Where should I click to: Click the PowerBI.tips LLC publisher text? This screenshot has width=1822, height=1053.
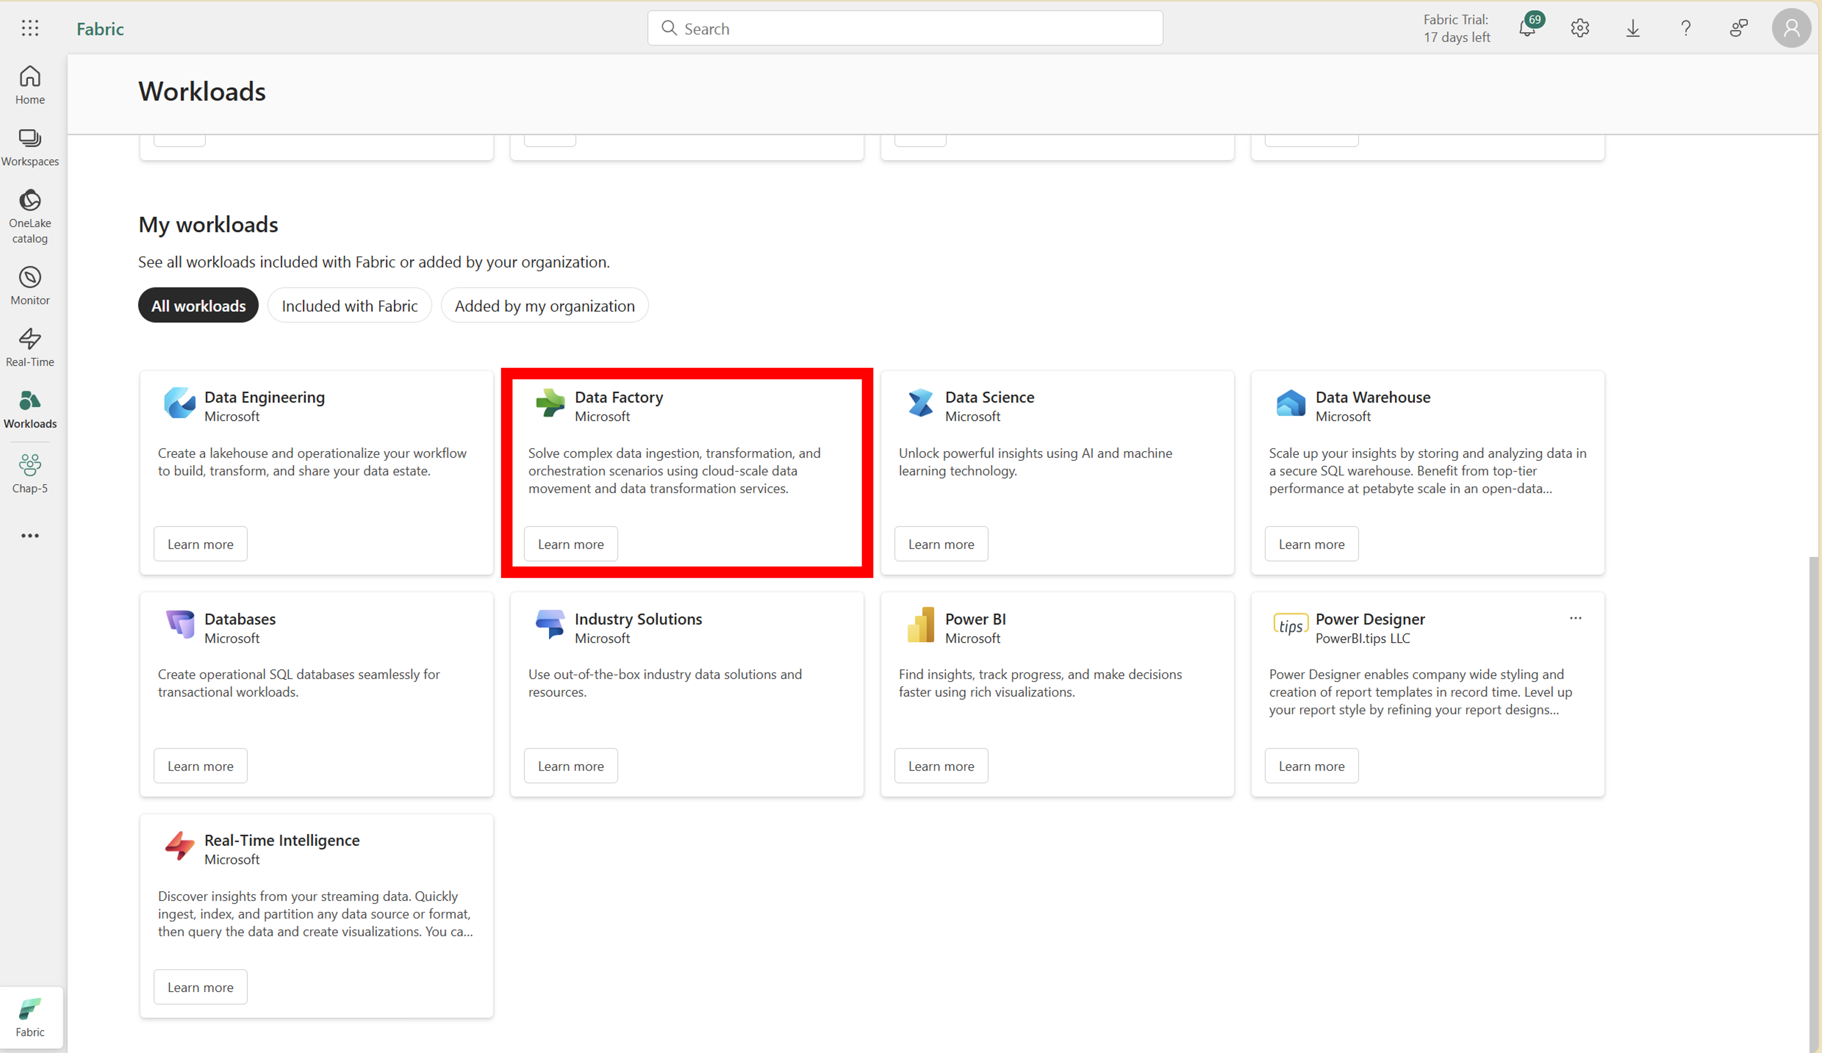coord(1362,638)
